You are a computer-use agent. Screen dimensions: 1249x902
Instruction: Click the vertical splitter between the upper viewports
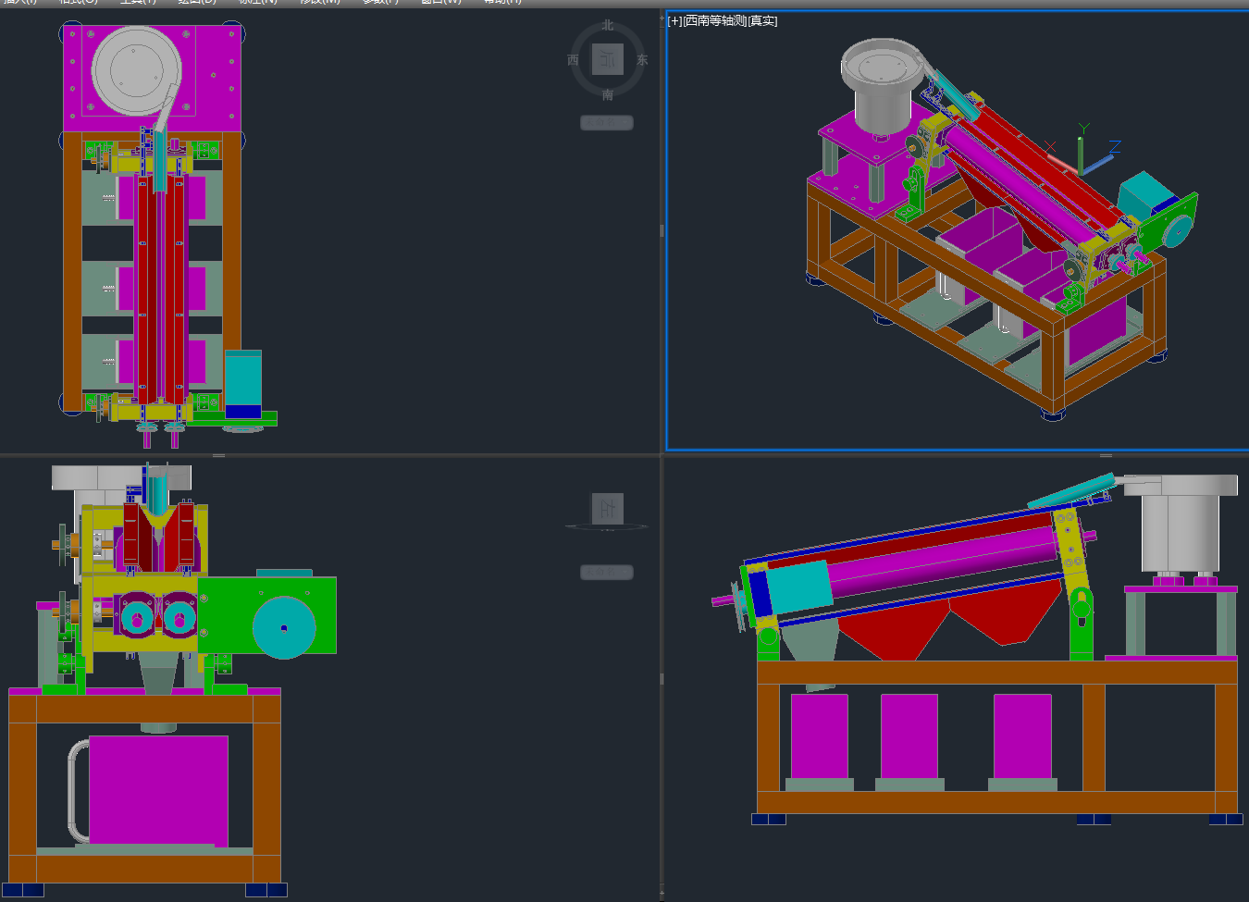[x=662, y=230]
